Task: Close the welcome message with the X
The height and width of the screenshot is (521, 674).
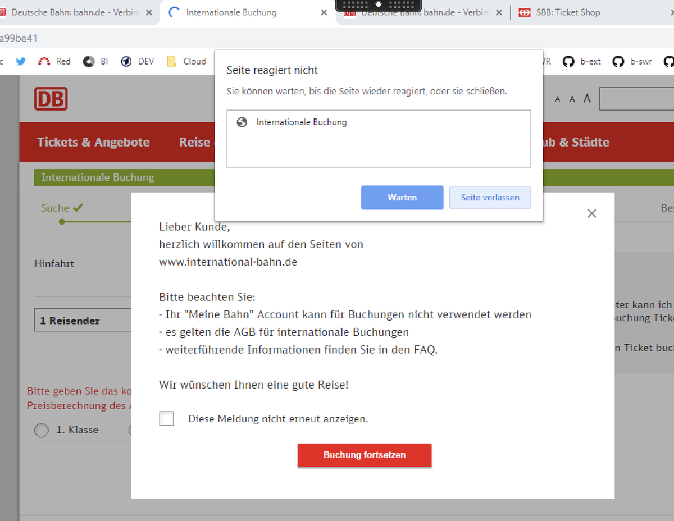Action: (x=591, y=213)
